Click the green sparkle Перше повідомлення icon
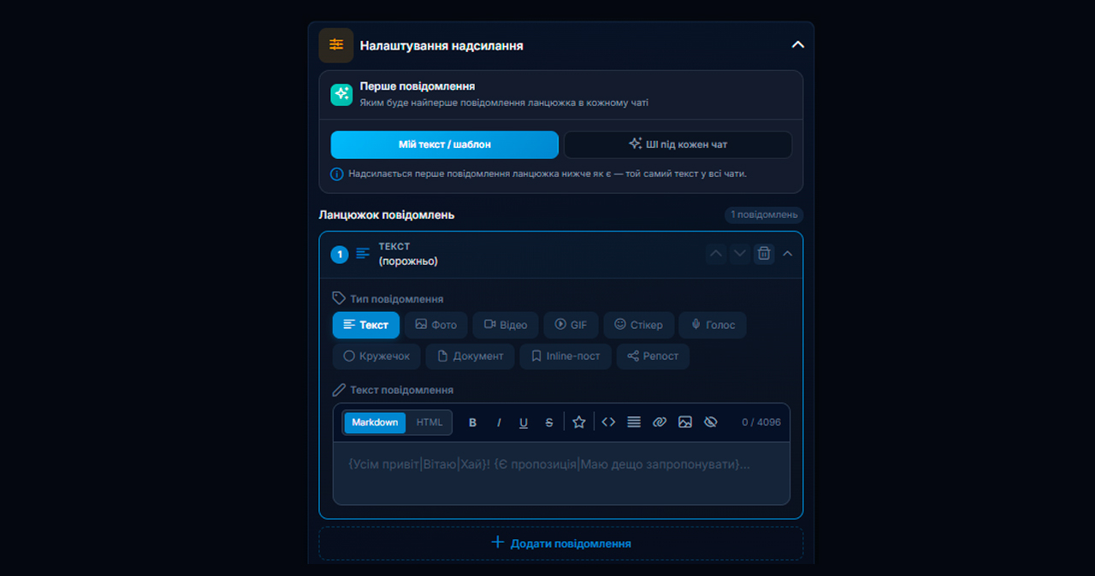This screenshot has width=1095, height=576. click(341, 95)
